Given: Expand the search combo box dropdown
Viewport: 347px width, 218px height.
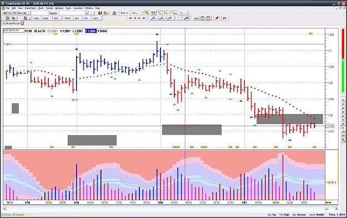Looking at the screenshot, I should [x=87, y=13].
